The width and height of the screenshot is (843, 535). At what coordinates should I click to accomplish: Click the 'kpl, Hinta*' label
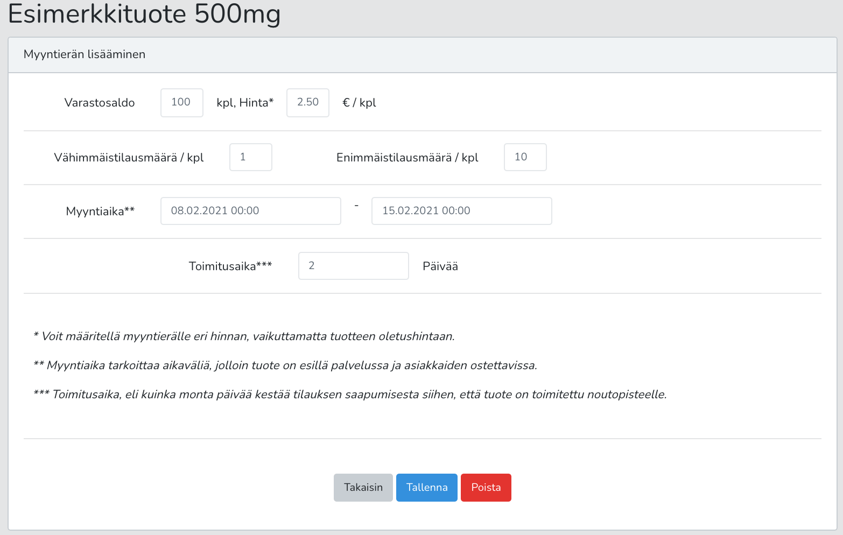coord(245,103)
